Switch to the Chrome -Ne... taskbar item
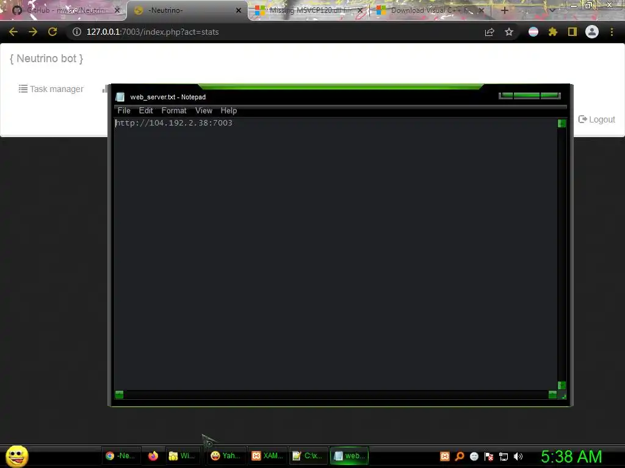The width and height of the screenshot is (625, 468). (122, 456)
